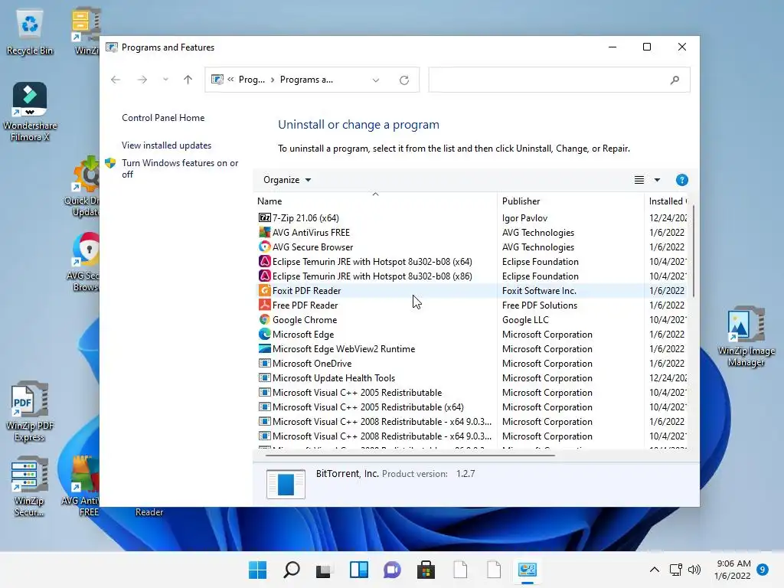Open the Organize dropdown menu

coord(287,180)
